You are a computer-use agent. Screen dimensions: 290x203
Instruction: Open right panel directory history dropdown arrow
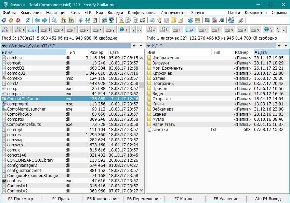(286, 46)
